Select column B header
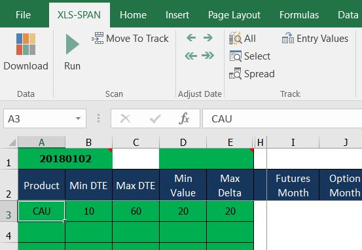This screenshot has height=250, width=362. click(88, 142)
